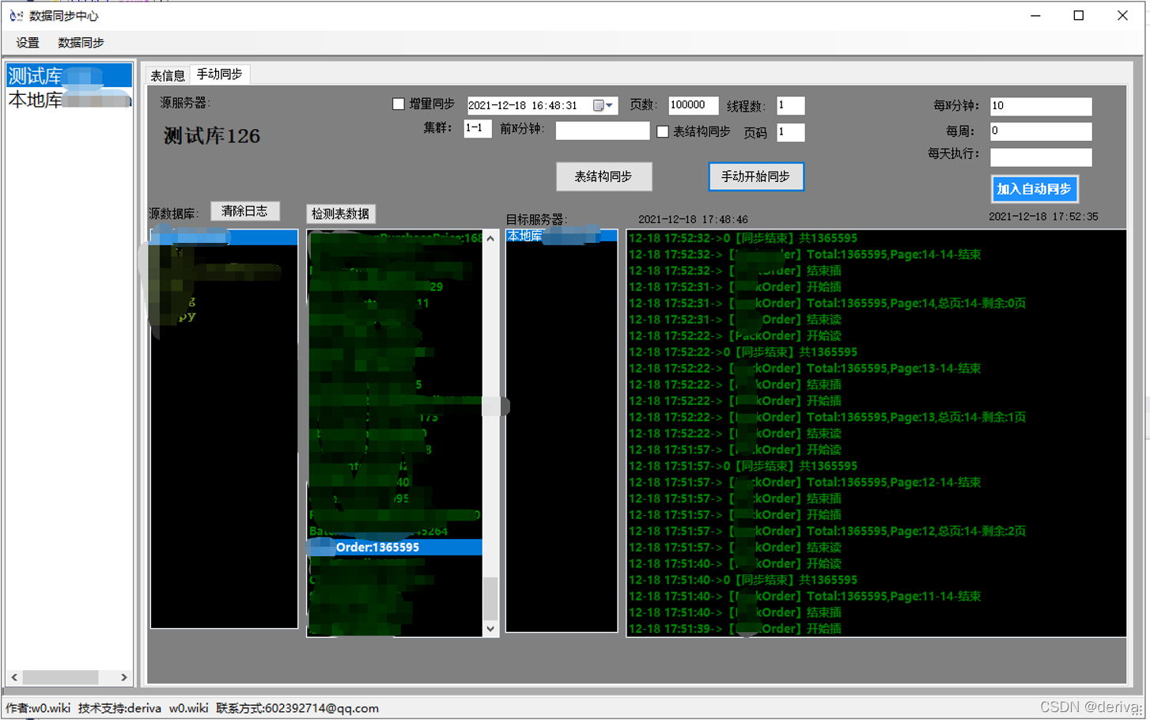Click 技术支持:deriva in the status bar
This screenshot has height=720, width=1150.
pyautogui.click(x=119, y=708)
